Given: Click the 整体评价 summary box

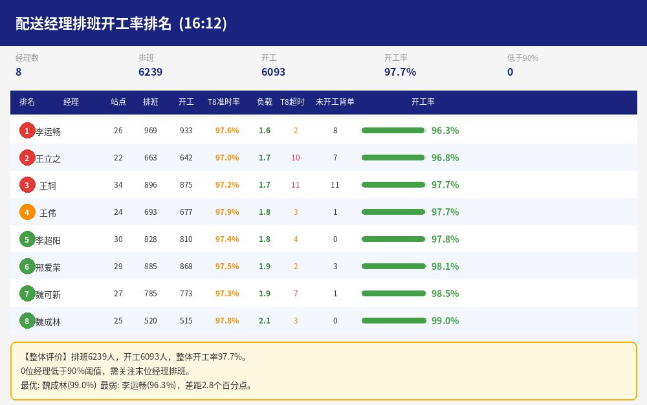Looking at the screenshot, I should coord(324,371).
